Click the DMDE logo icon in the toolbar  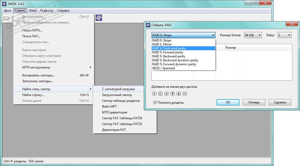(x=99, y=18)
